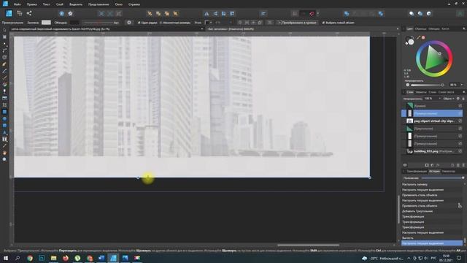
Task: Open the Windows Start menu
Action: (x=6, y=258)
